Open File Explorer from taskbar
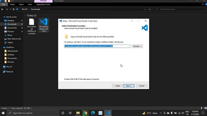207x116 pixels. tap(78, 113)
